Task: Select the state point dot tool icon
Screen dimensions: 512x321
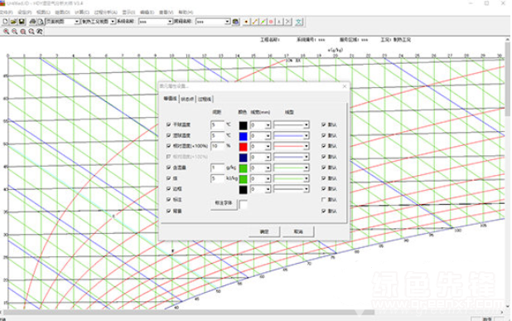Action: point(246,22)
